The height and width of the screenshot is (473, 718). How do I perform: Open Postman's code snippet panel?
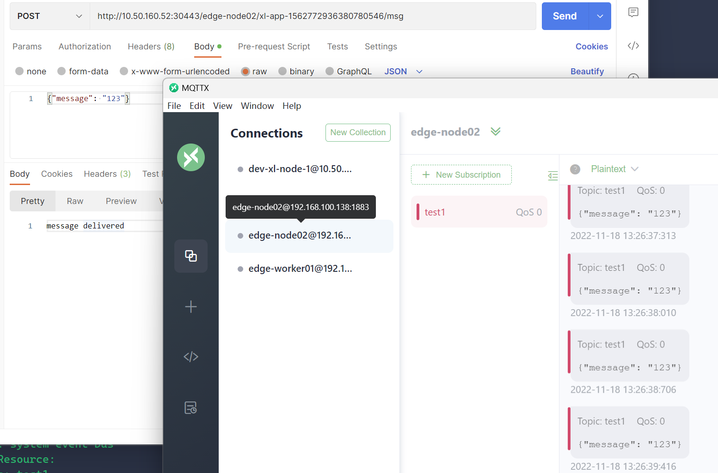[633, 46]
